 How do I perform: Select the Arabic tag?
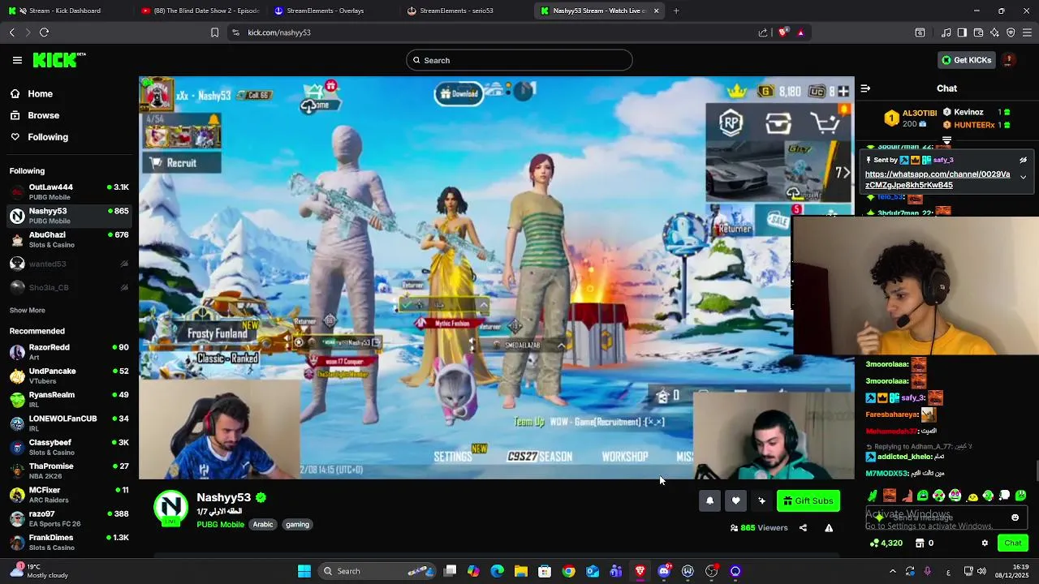point(263,525)
